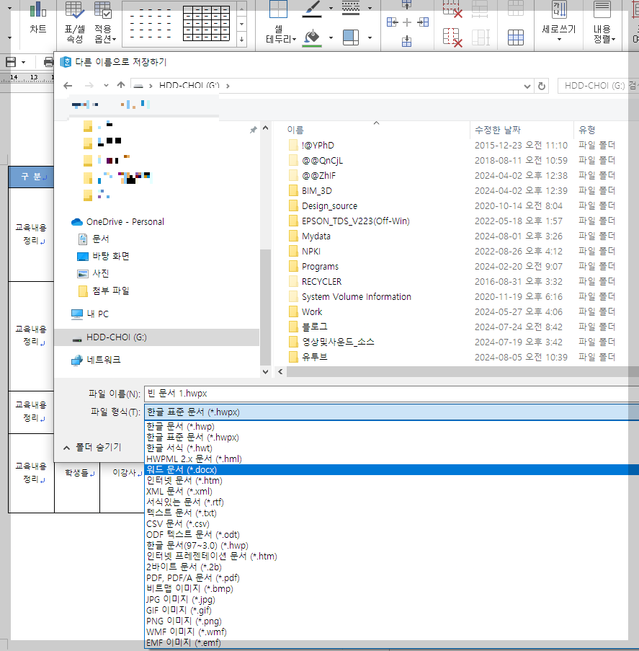Image resolution: width=639 pixels, height=651 pixels.
Task: Click the delete column icon
Action: 452,37
